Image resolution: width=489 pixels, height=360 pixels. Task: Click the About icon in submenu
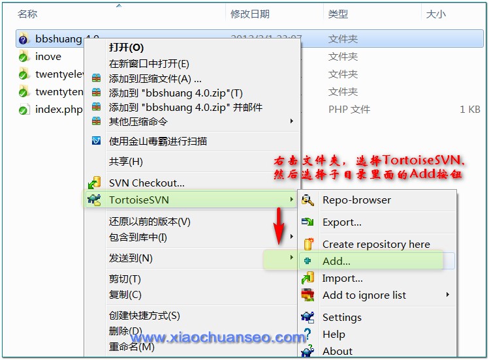pos(308,351)
